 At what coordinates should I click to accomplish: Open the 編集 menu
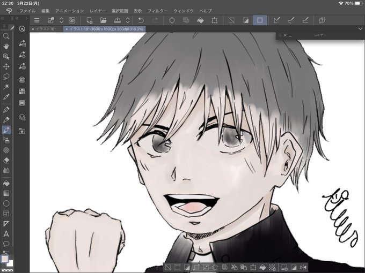(x=46, y=11)
